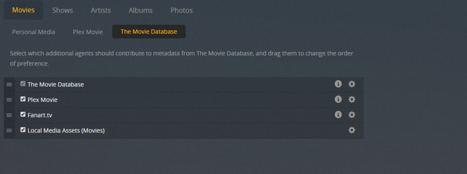The image size is (467, 174).
Task: Toggle the Fanart.tv checkbox
Action: click(23, 114)
